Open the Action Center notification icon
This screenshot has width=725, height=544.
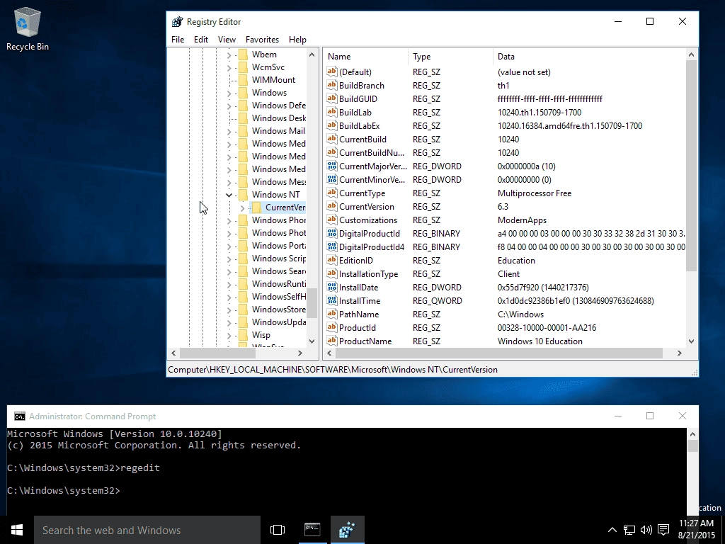pyautogui.click(x=663, y=530)
